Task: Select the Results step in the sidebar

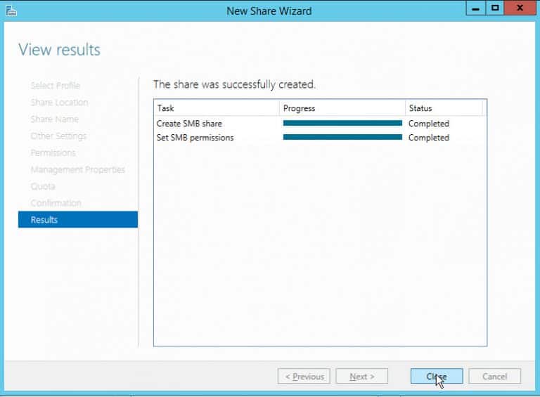Action: point(77,220)
